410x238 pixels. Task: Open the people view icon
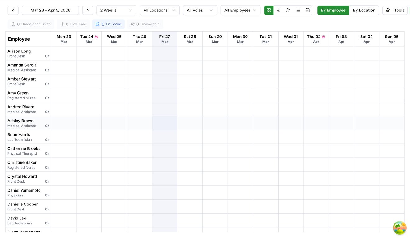point(288,10)
